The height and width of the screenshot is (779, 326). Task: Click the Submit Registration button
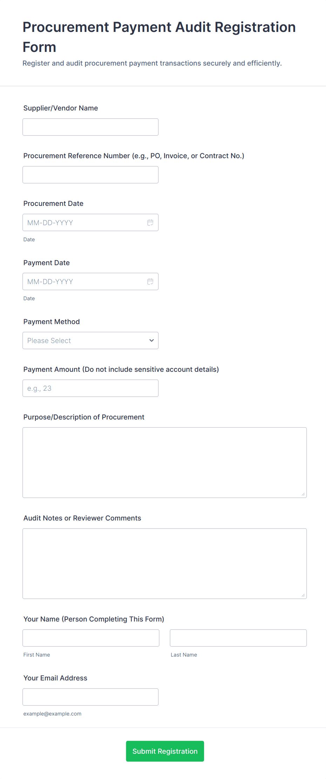point(165,751)
